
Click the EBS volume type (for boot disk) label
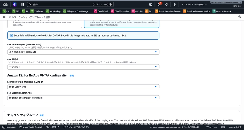coord(24,45)
